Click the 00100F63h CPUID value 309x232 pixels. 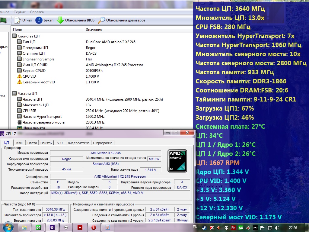[x=94, y=70]
